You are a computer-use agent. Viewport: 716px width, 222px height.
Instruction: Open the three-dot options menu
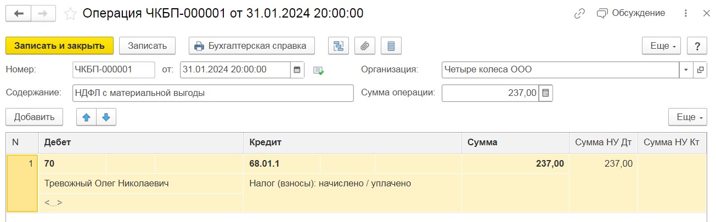click(x=686, y=14)
